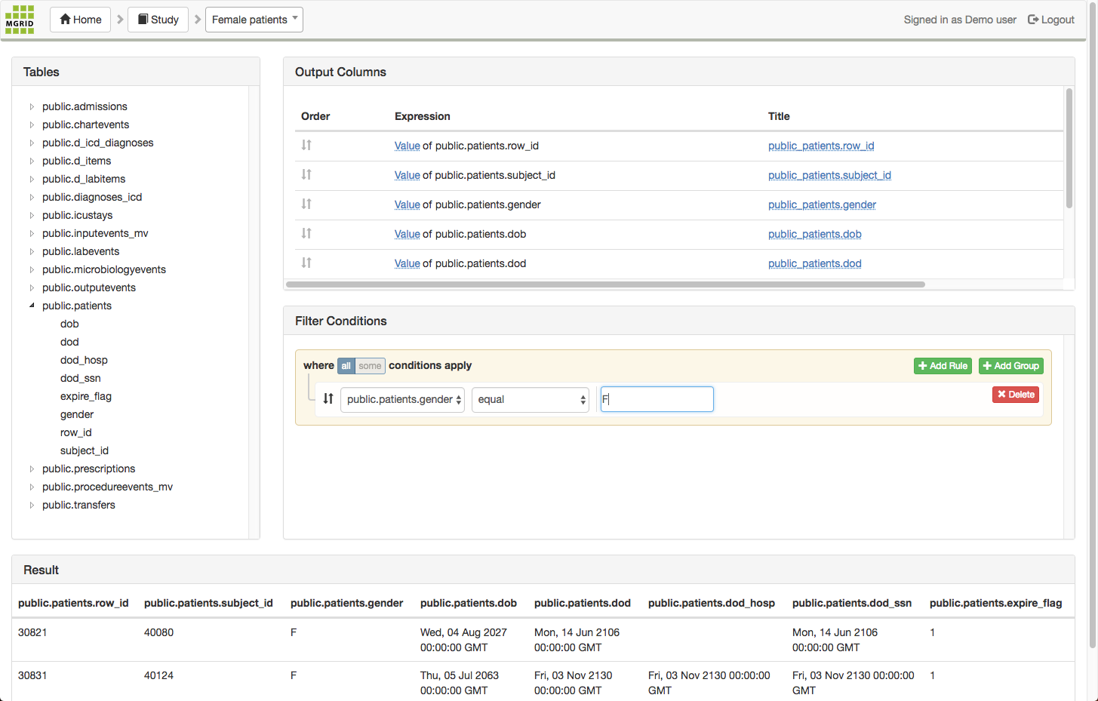
Task: Expand public.procedureevents_mv table node
Action: click(x=32, y=487)
